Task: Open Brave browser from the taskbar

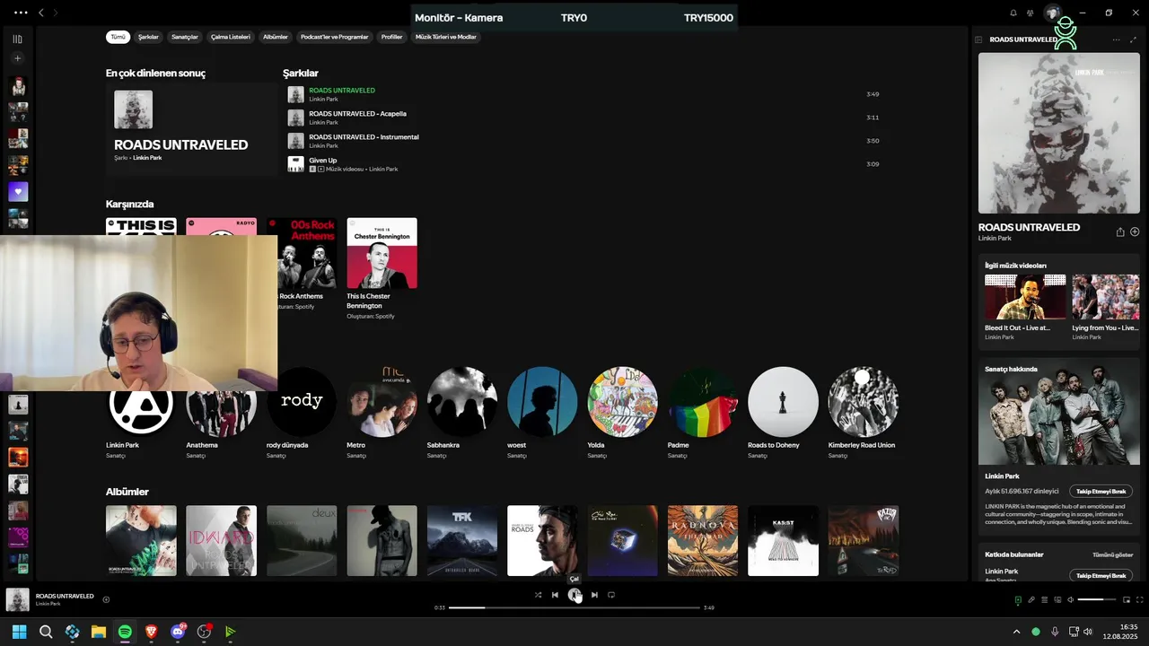Action: 151,632
